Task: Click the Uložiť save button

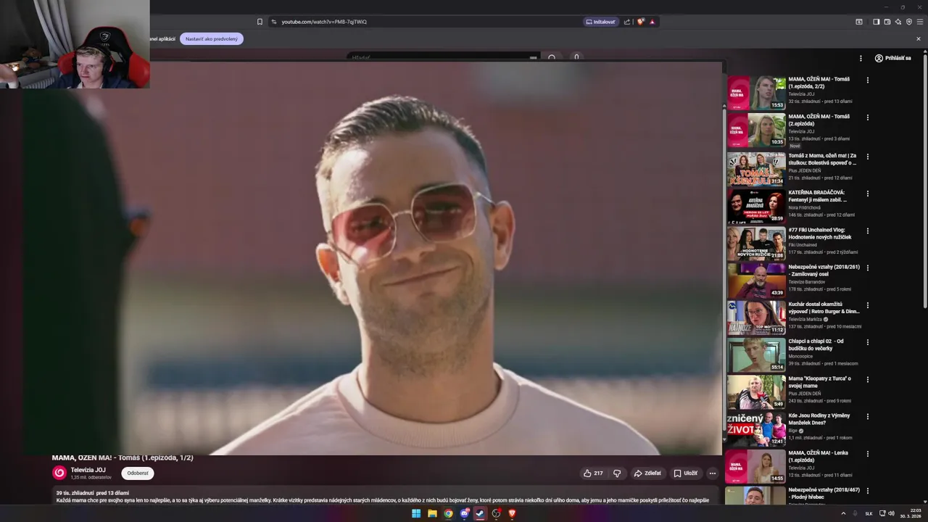Action: pos(685,473)
